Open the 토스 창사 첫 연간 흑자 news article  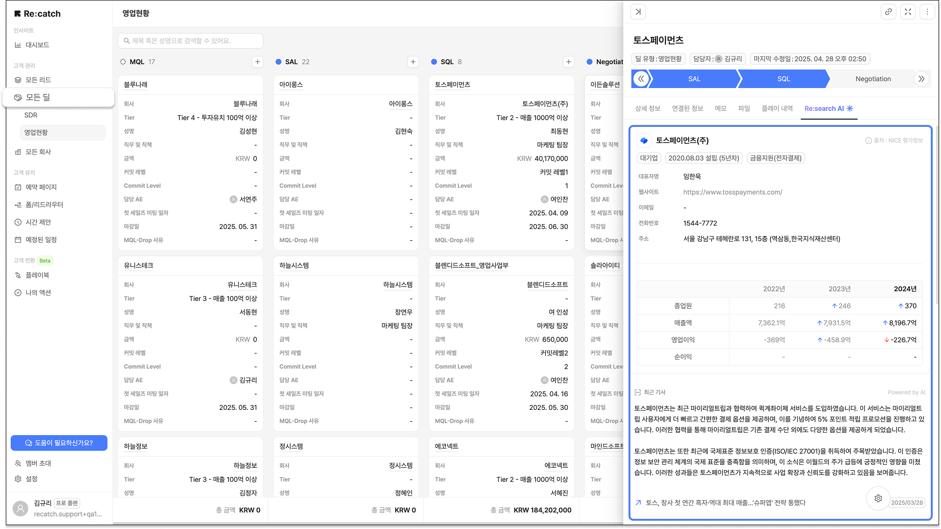[x=725, y=503]
